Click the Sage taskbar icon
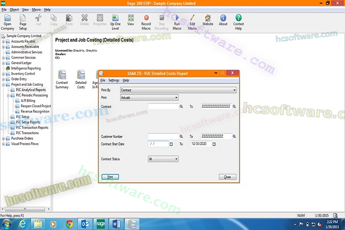Viewport: 345px width, 230px height. 101,224
